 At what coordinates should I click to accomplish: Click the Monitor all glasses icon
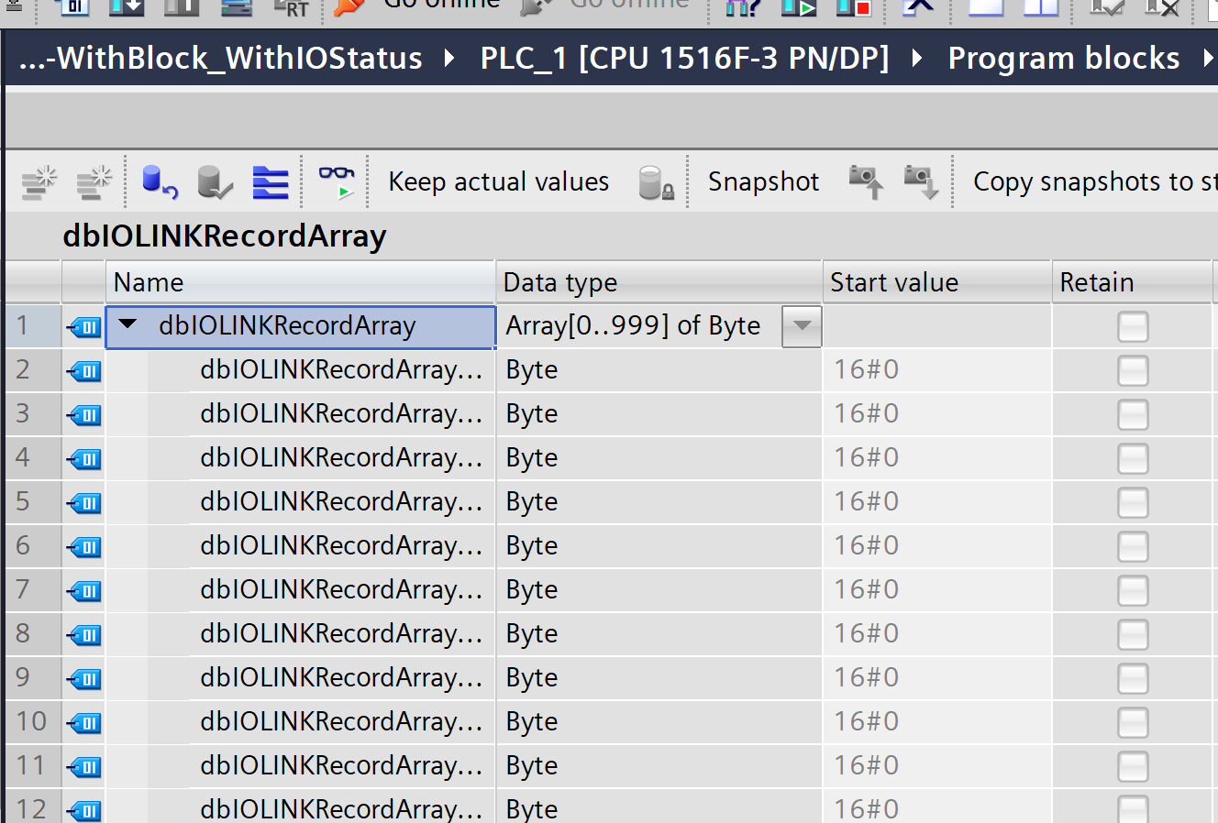pyautogui.click(x=337, y=182)
